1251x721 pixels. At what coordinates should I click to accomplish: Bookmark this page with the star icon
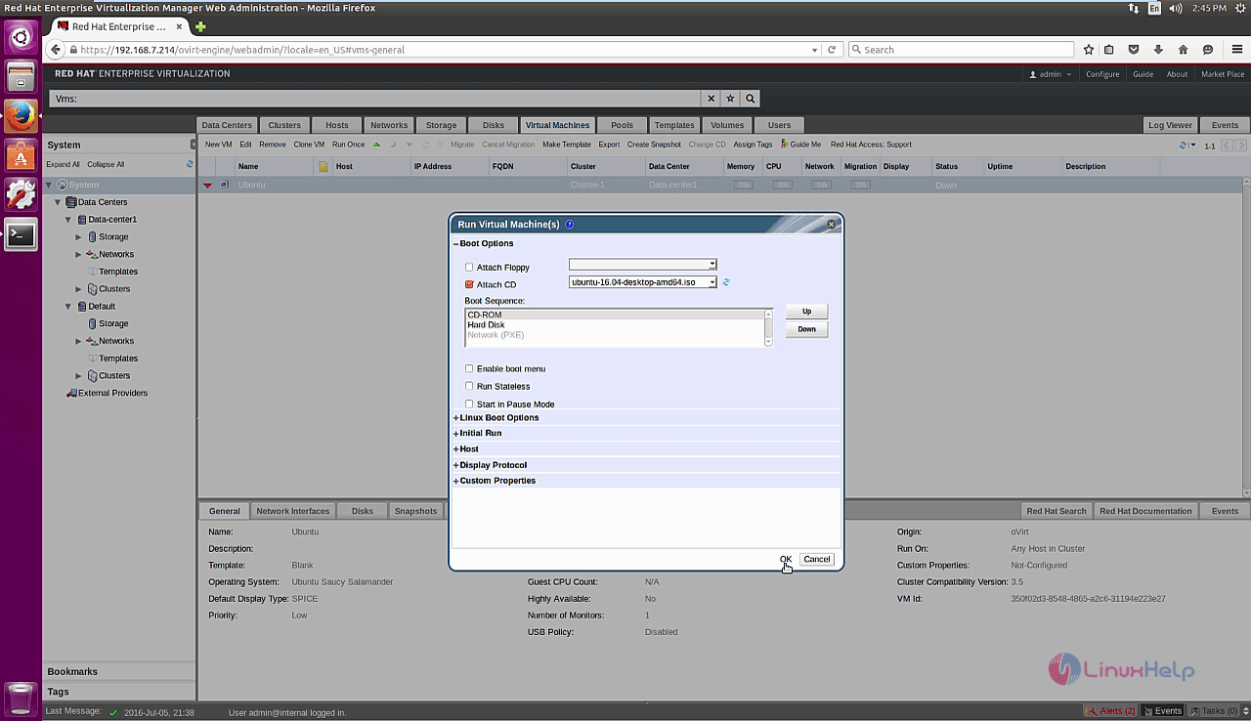[1088, 50]
